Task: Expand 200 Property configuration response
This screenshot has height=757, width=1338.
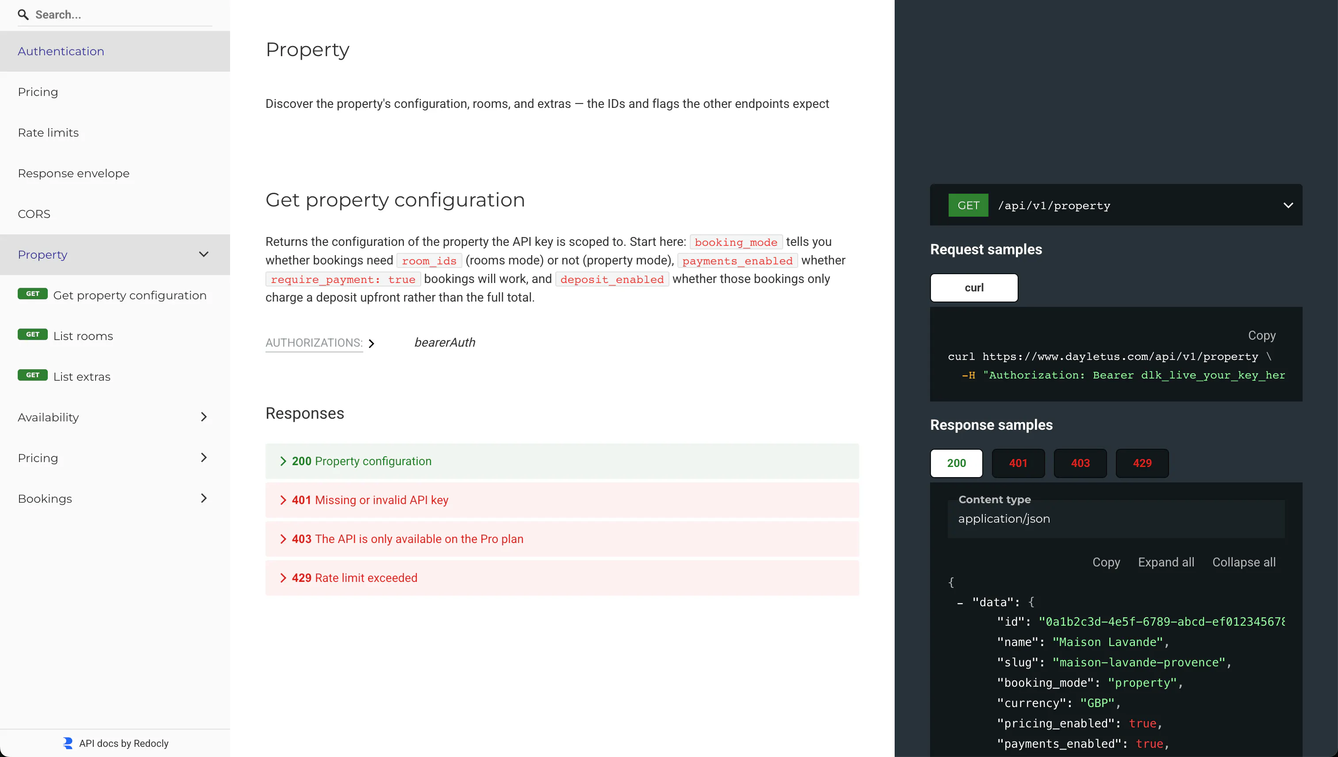Action: 562,461
